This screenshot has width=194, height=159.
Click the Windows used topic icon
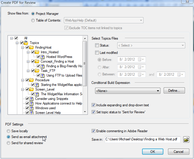[32, 108]
